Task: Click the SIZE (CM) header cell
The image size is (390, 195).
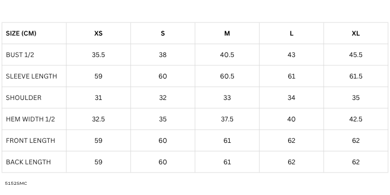Action: tap(21, 34)
